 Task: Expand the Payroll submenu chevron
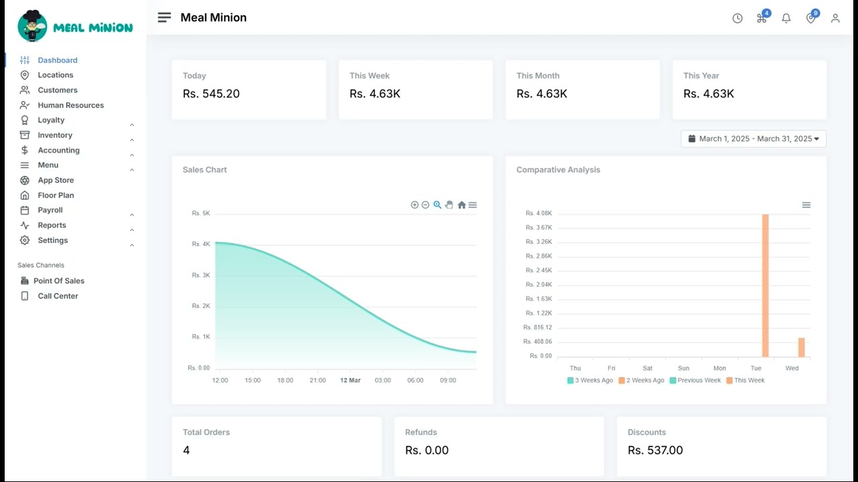point(132,215)
